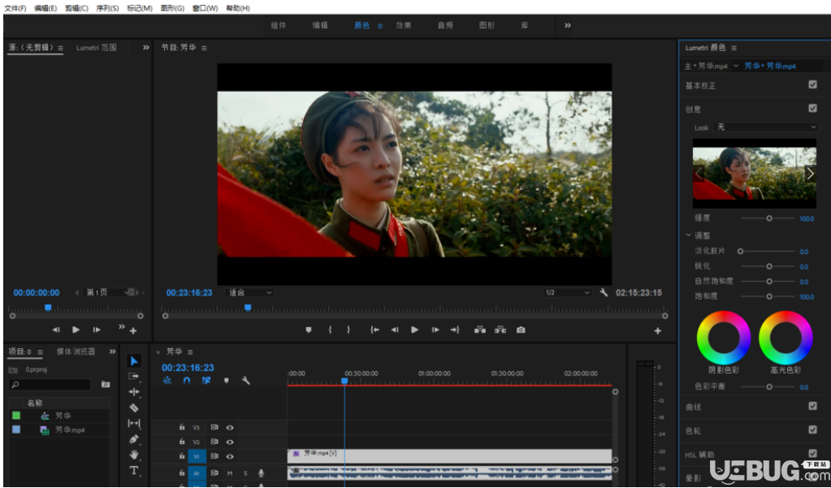This screenshot has height=488, width=831.
Task: Open timeline display settings wrench
Action: 245,381
